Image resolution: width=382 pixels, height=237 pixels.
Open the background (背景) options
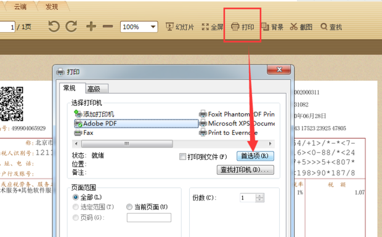272,26
